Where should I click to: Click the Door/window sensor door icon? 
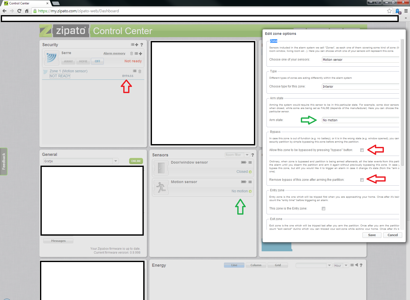pyautogui.click(x=161, y=168)
